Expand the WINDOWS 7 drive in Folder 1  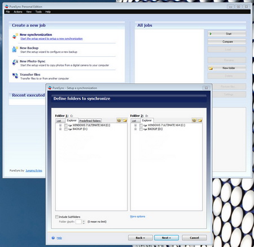pos(60,125)
